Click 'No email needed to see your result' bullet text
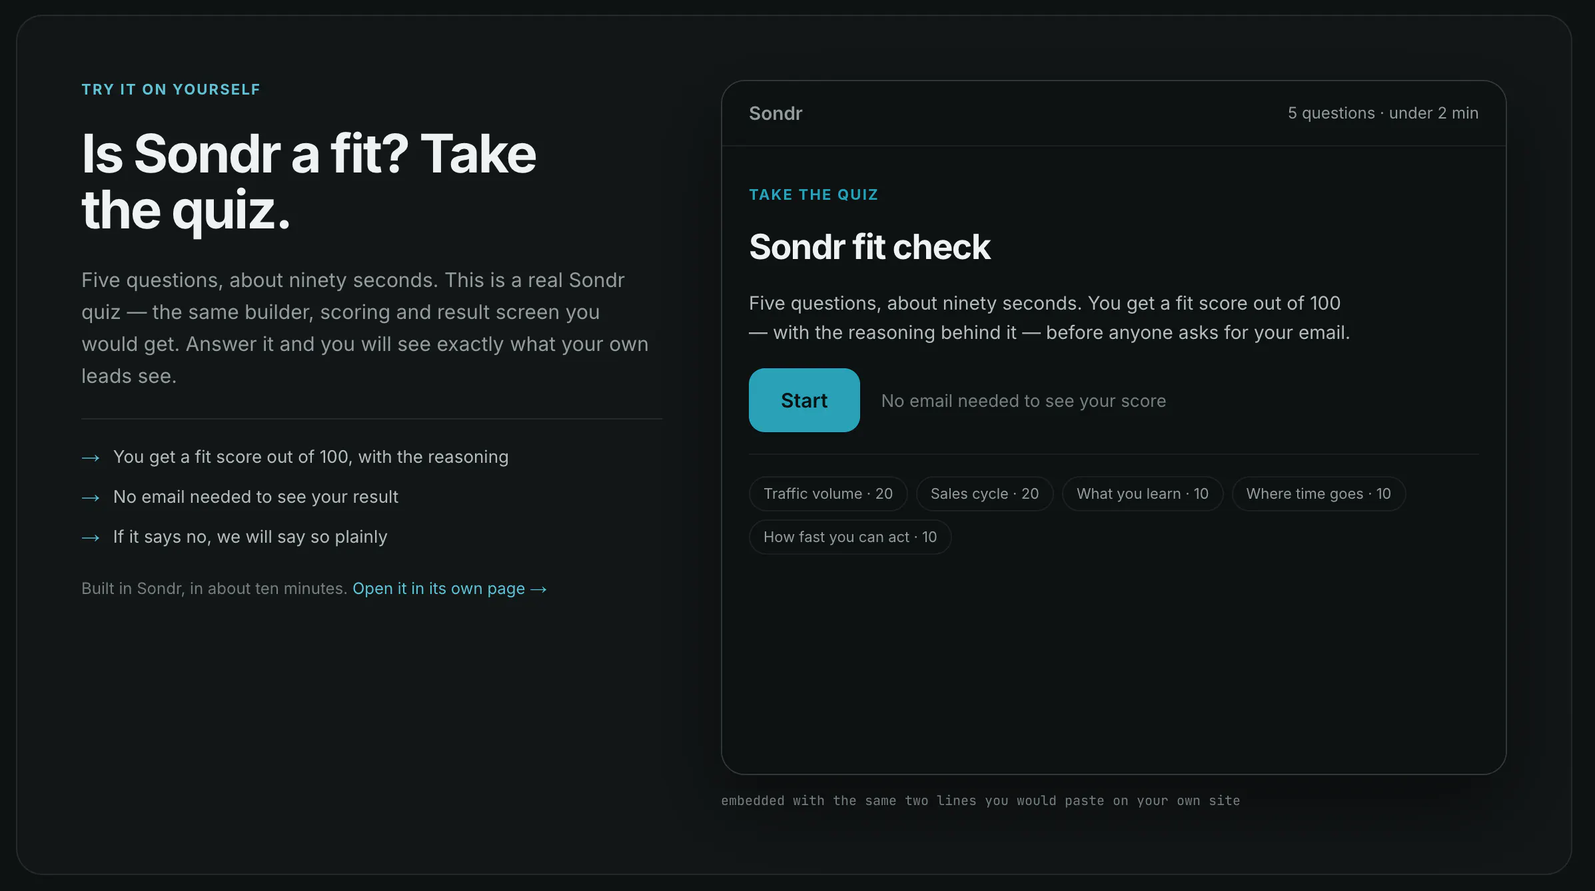The width and height of the screenshot is (1595, 891). [256, 497]
